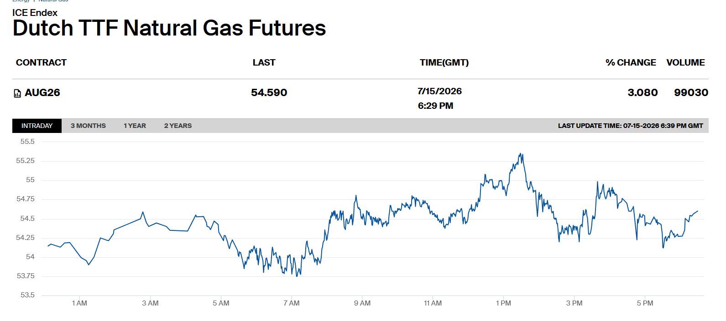
Task: Open the AUG26 contract link
Action: click(x=42, y=93)
